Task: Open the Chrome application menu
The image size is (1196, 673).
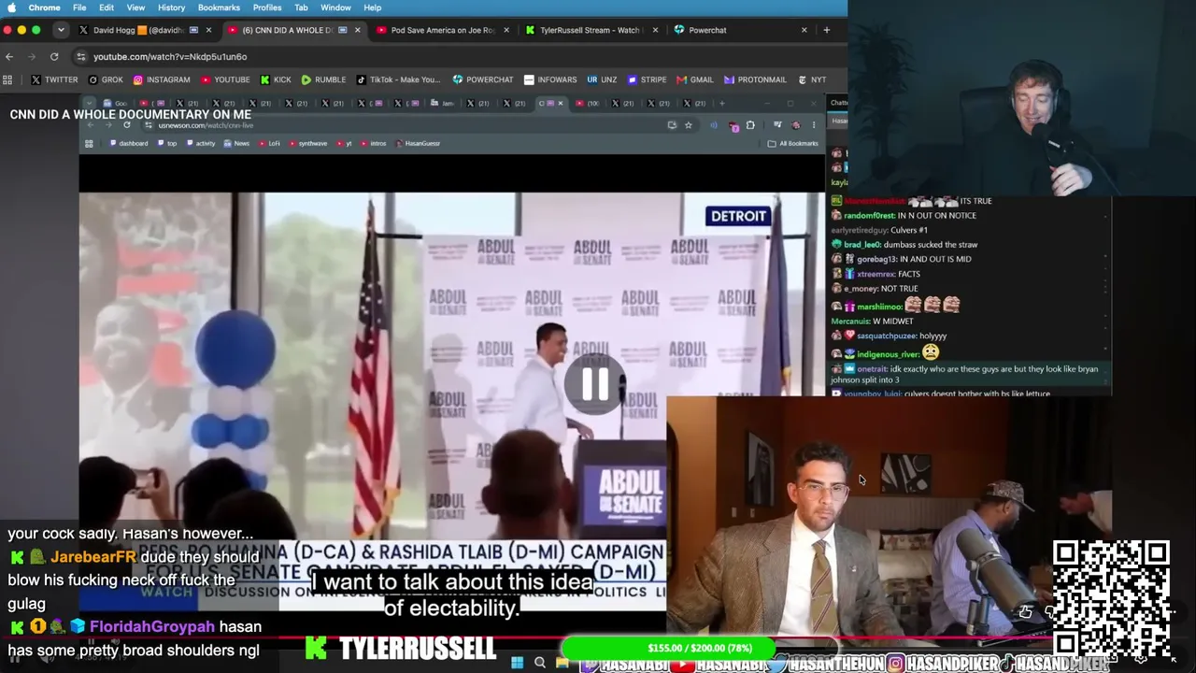Action: [x=44, y=7]
